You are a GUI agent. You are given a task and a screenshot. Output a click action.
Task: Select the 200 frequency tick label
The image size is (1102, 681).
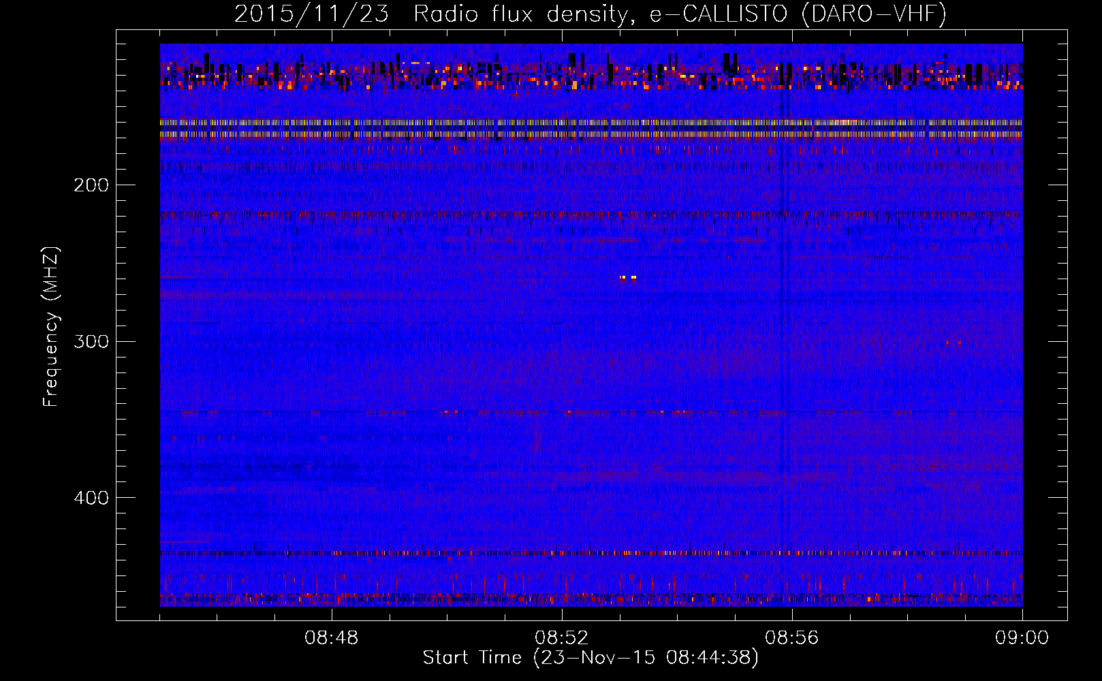(x=91, y=185)
